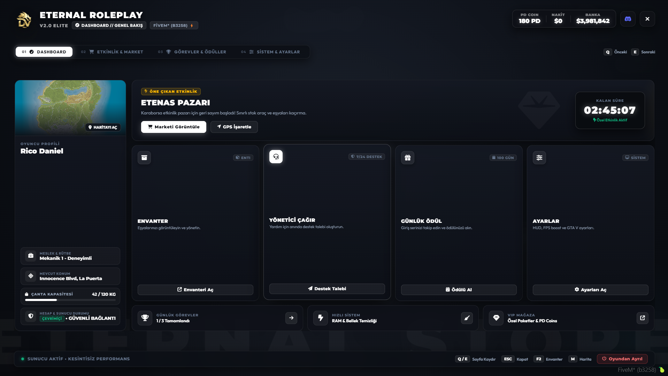Image resolution: width=668 pixels, height=376 pixels.
Task: Click the inventory box icon on Envanter card
Action: (144, 158)
